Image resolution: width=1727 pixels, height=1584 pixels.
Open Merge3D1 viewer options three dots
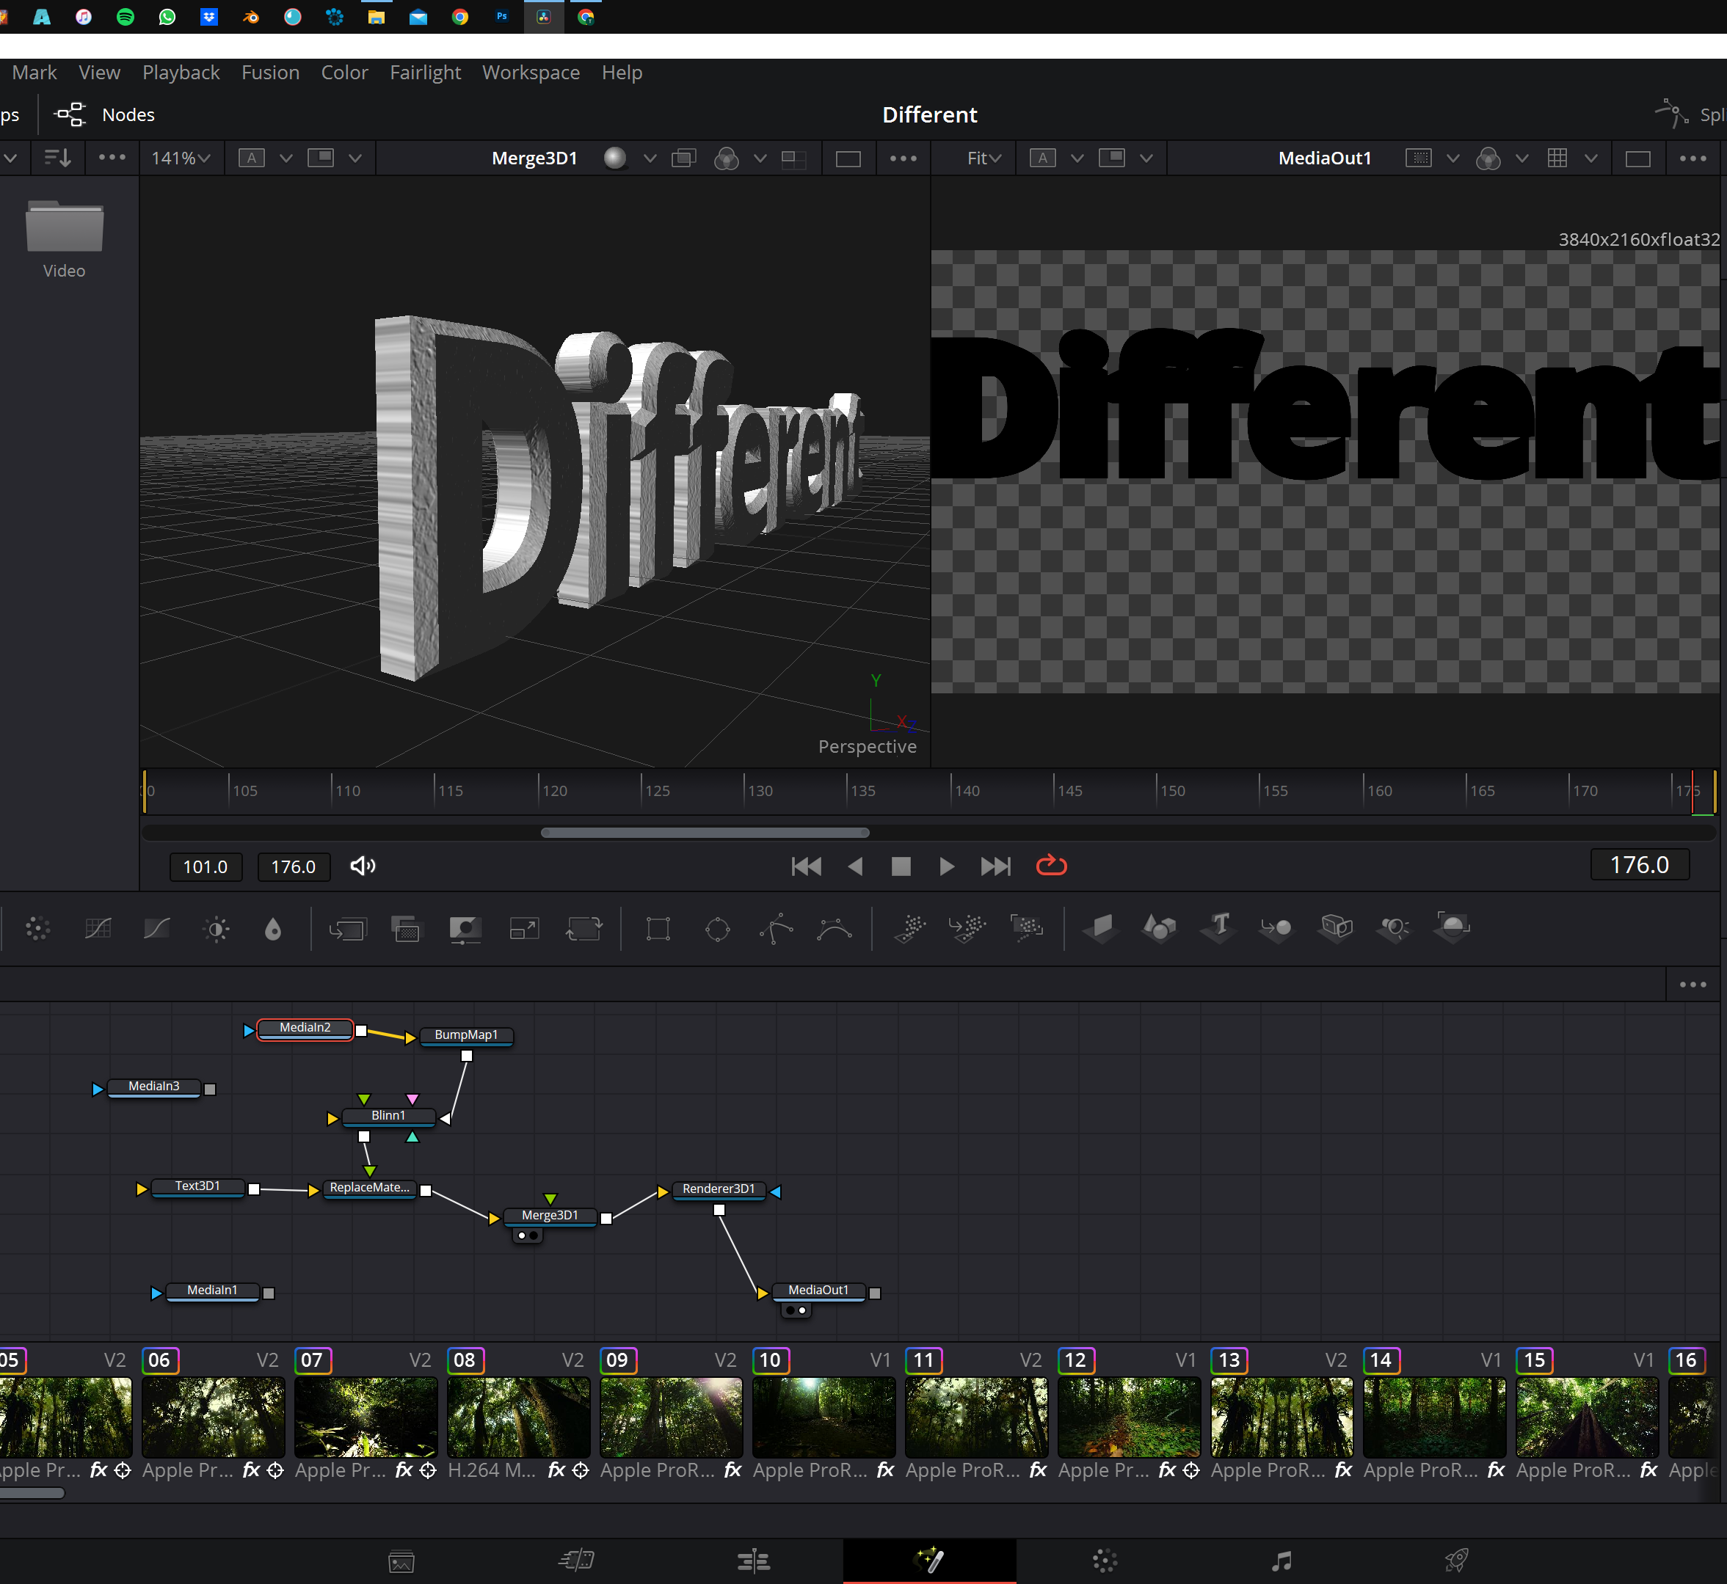(903, 158)
